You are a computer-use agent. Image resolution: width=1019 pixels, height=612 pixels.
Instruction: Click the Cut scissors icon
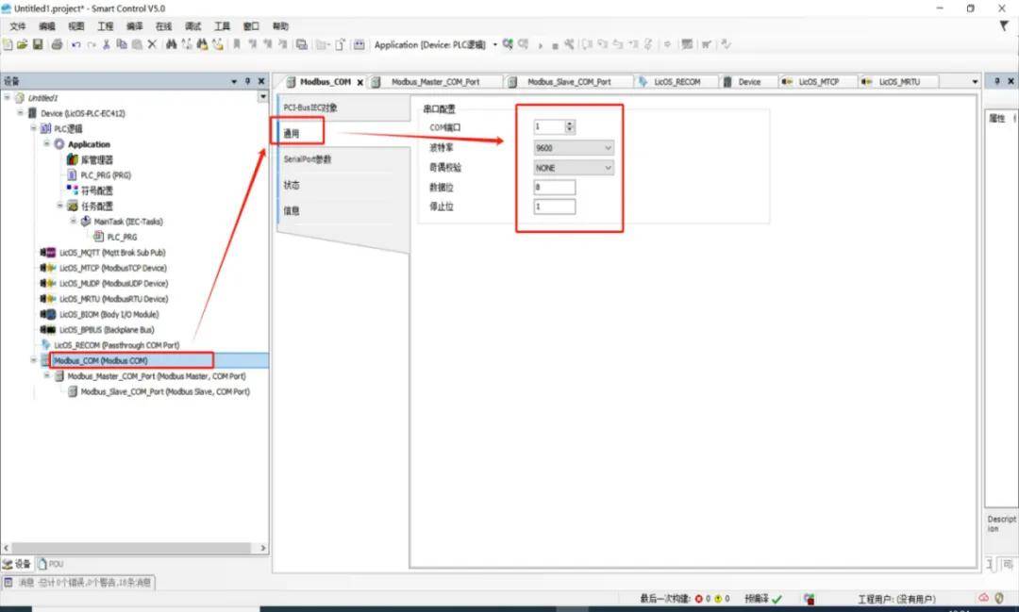pos(107,44)
